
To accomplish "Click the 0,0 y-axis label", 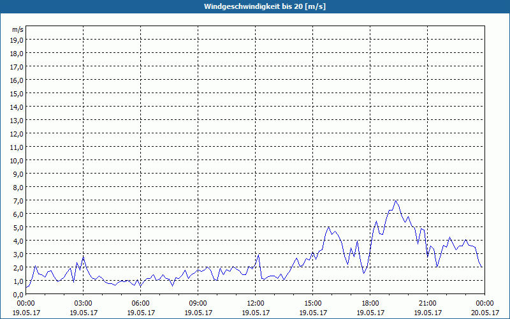I will click(18, 294).
